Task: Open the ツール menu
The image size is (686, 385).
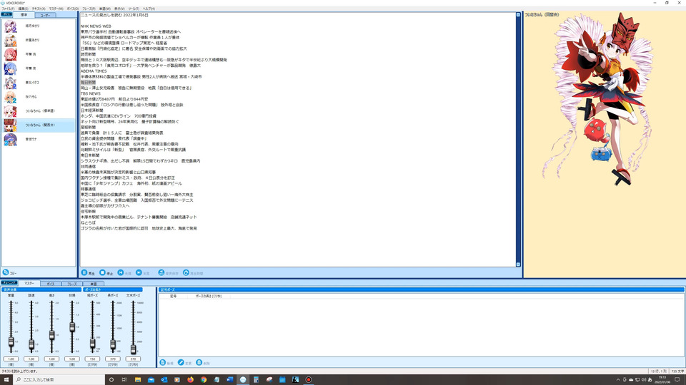Action: pos(134,9)
